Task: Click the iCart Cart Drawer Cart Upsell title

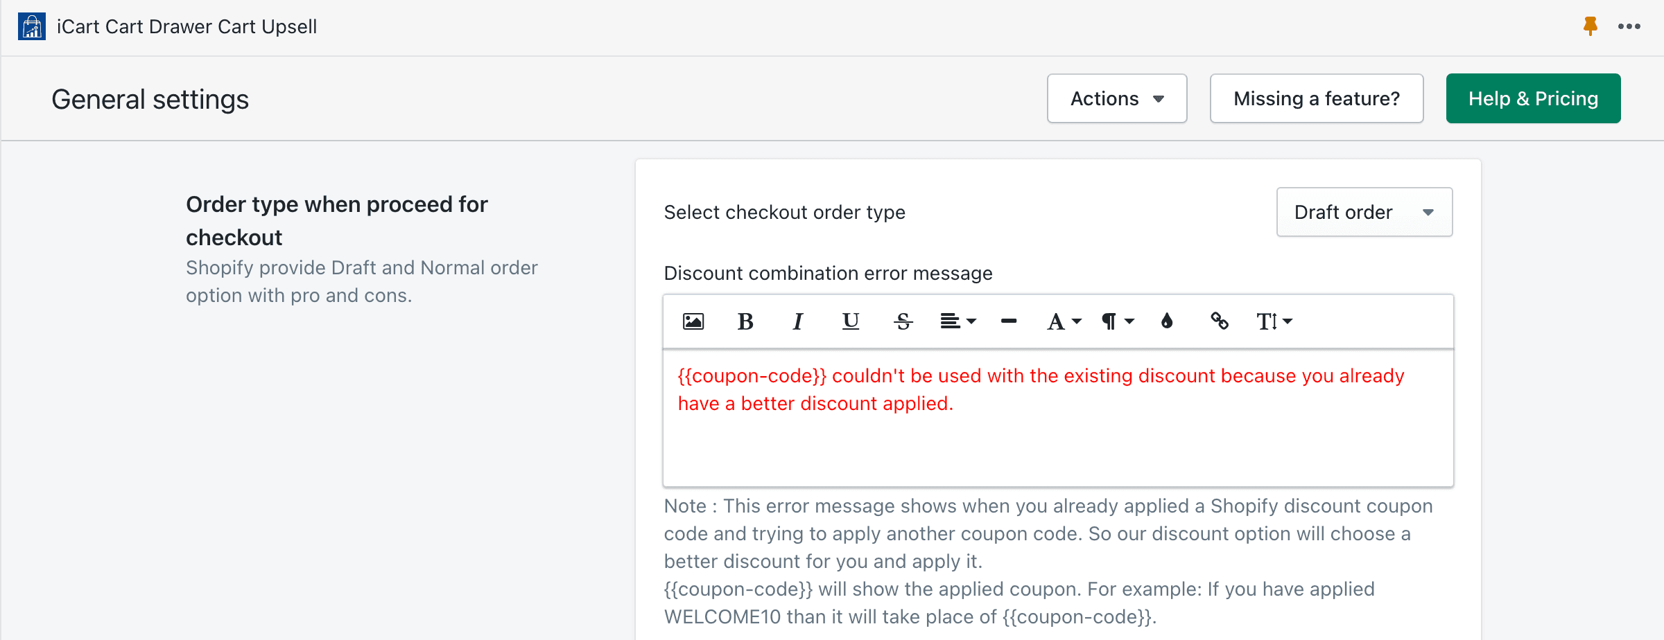Action: pos(187,26)
